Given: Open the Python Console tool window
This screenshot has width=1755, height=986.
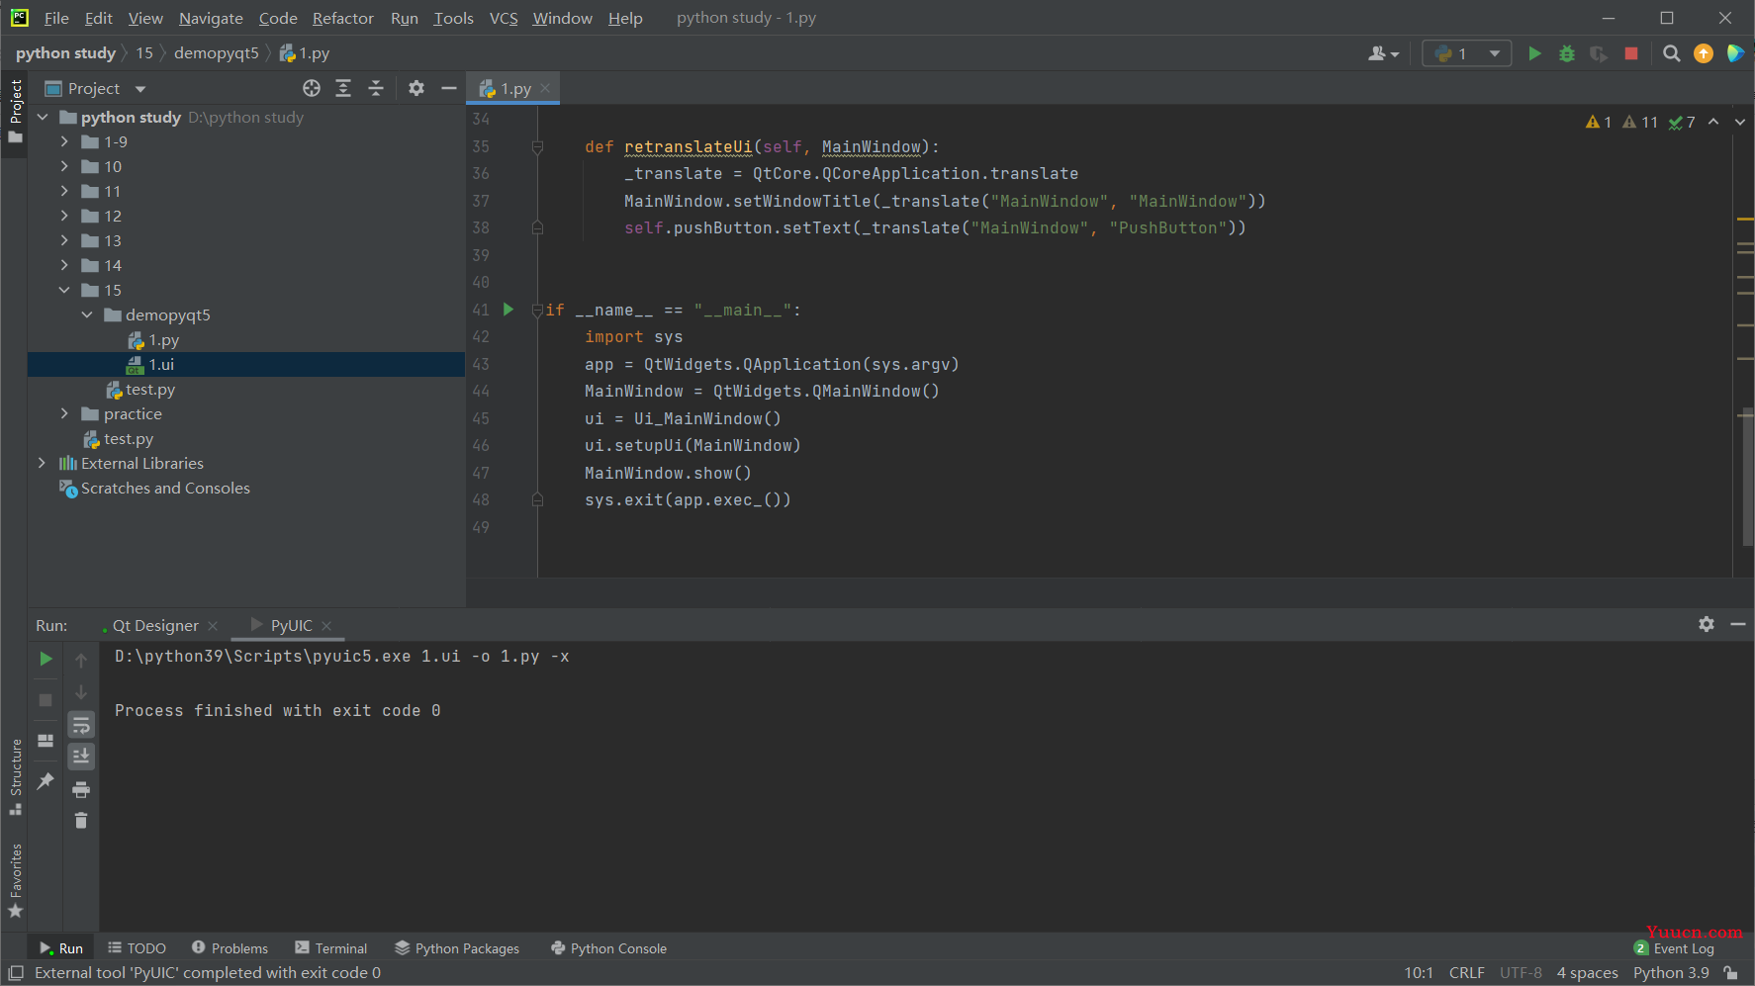Looking at the screenshot, I should coord(608,948).
